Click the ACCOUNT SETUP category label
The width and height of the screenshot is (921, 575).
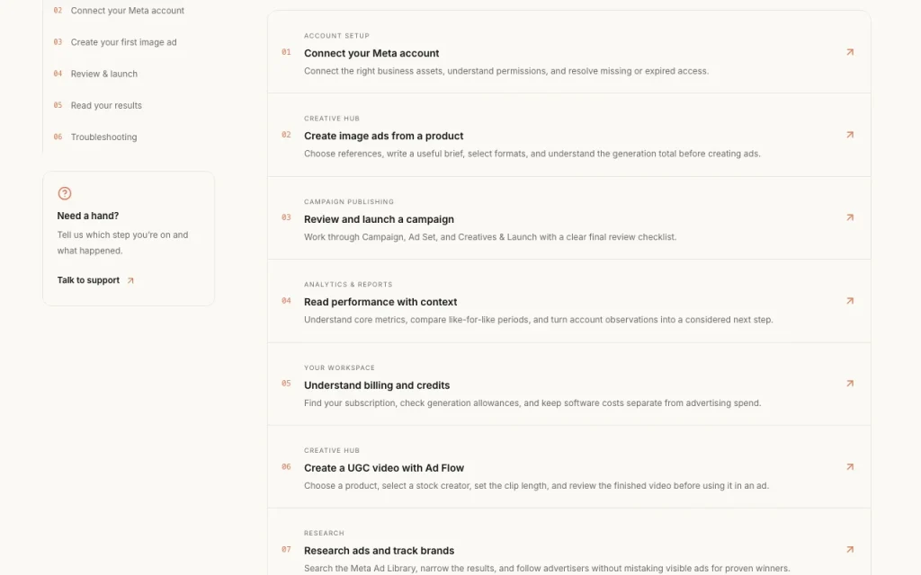click(x=336, y=36)
